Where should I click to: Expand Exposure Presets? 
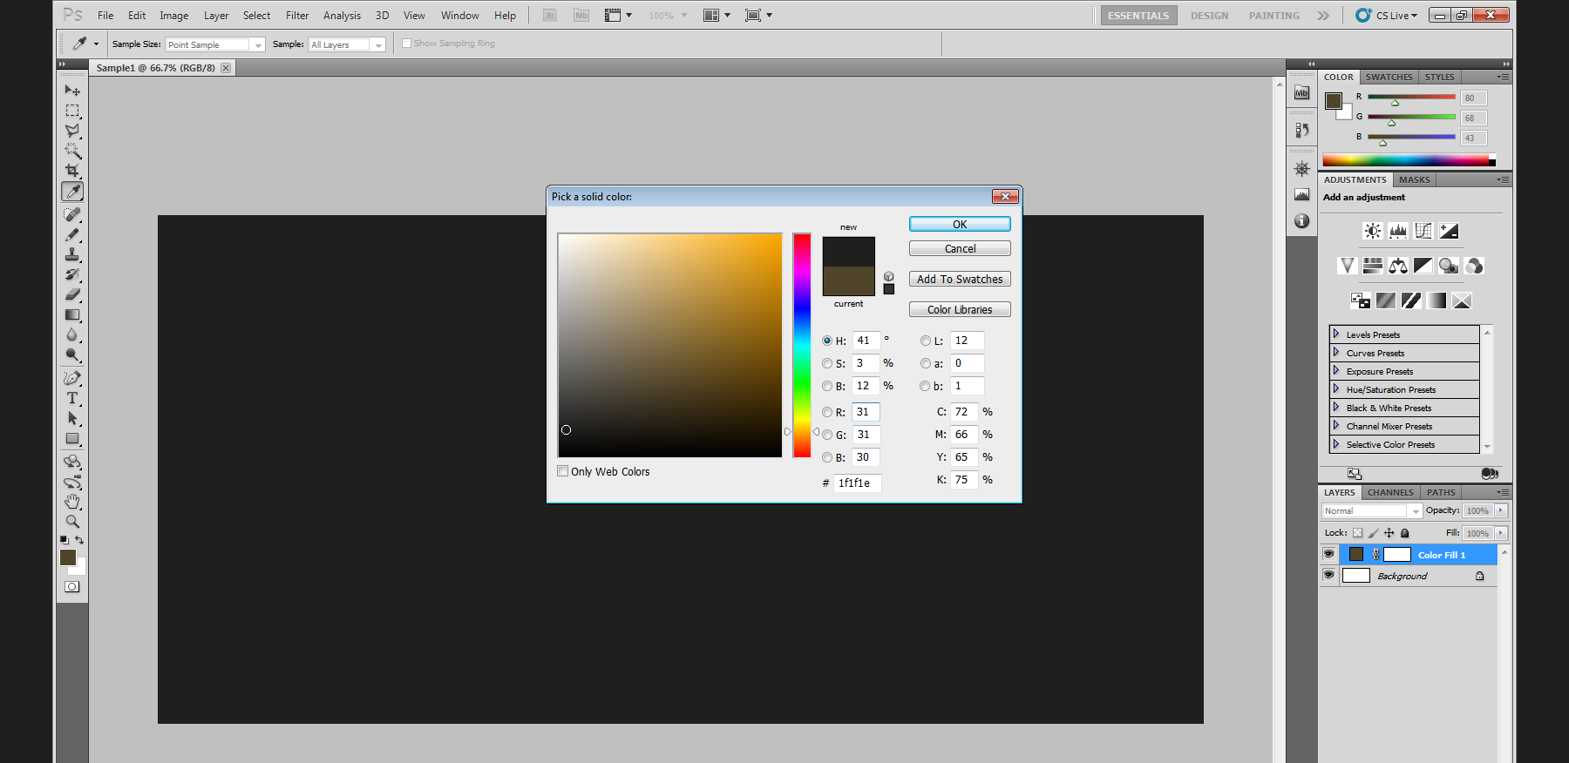[1335, 370]
